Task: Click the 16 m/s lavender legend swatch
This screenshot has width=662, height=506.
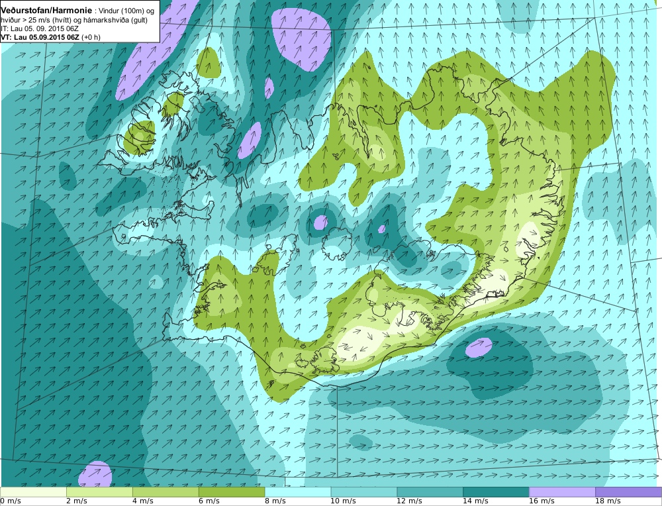Action: (562, 491)
